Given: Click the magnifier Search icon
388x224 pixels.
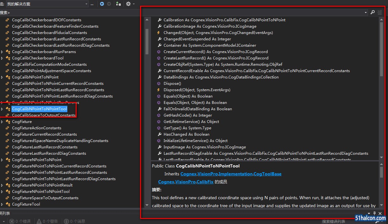Looking at the screenshot, I should click(x=373, y=12).
